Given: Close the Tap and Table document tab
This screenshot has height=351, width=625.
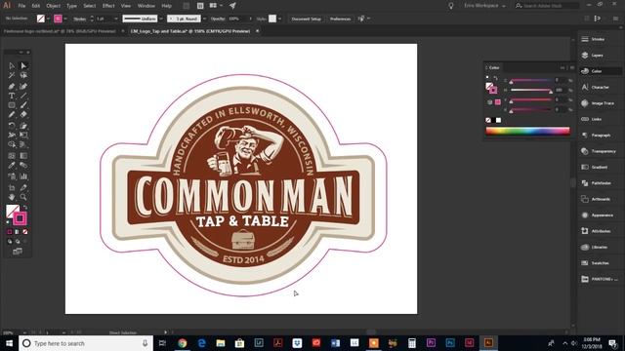Looking at the screenshot, I should (x=257, y=31).
